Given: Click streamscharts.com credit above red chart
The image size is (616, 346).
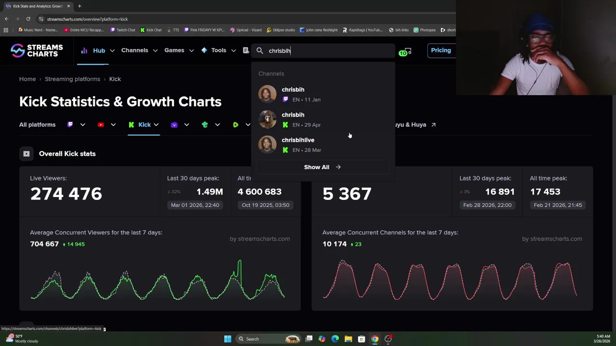Looking at the screenshot, I should [x=552, y=238].
